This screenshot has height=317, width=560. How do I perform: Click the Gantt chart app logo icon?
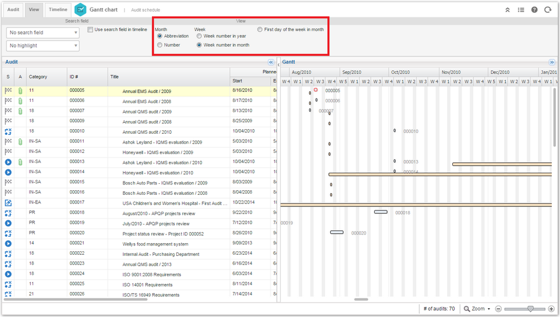(x=80, y=10)
